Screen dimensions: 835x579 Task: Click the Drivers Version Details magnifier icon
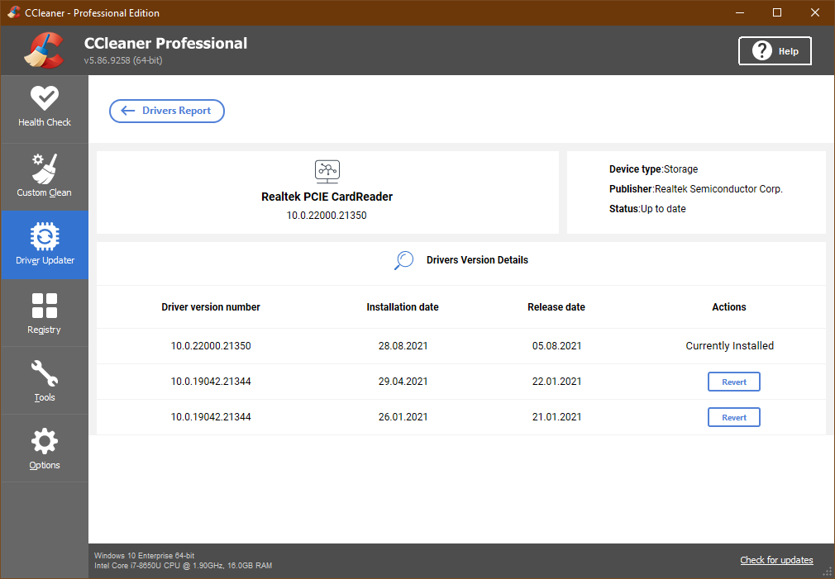pos(404,259)
